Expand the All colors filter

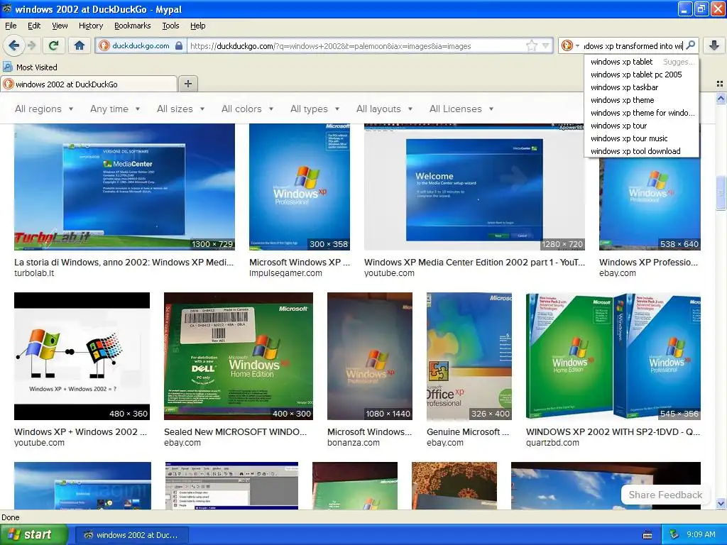247,109
